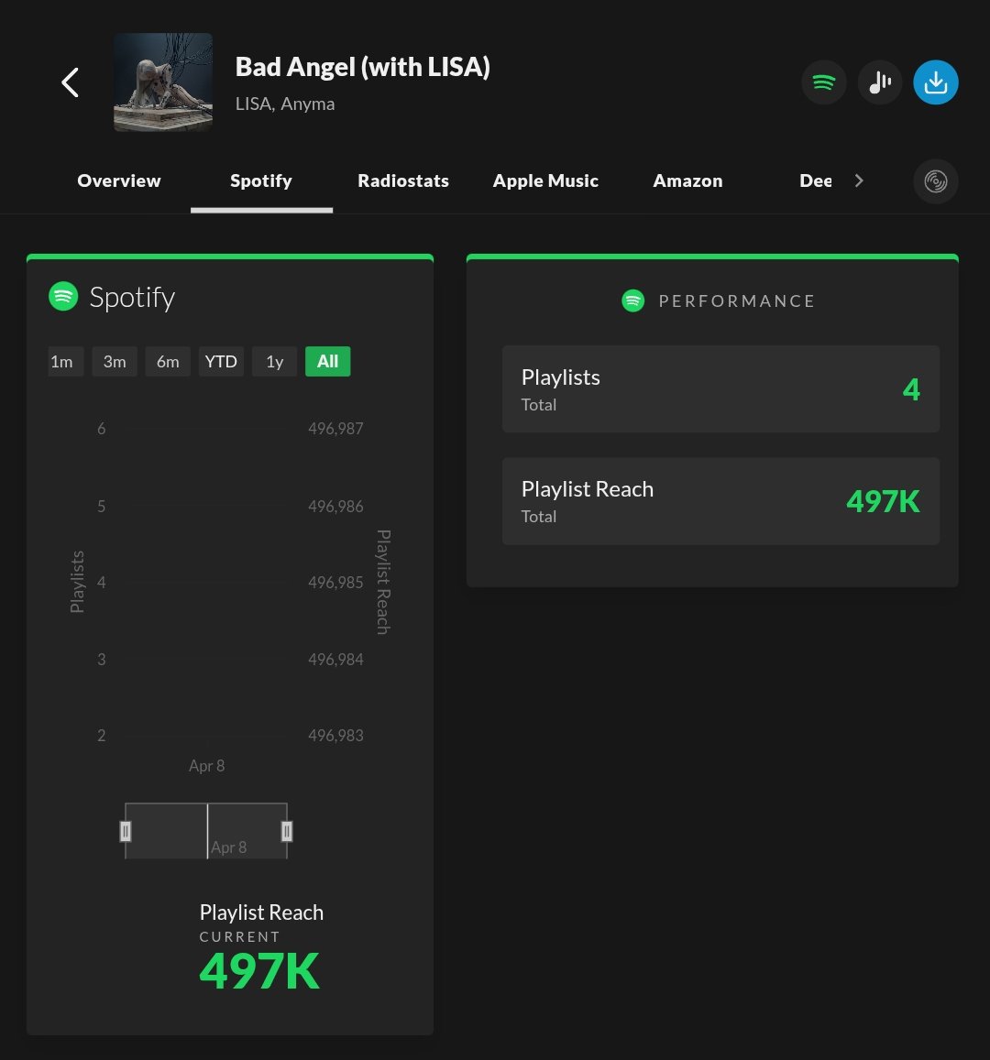Click the Apr 8 marker in range navigator
This screenshot has width=990, height=1060.
pyautogui.click(x=228, y=847)
